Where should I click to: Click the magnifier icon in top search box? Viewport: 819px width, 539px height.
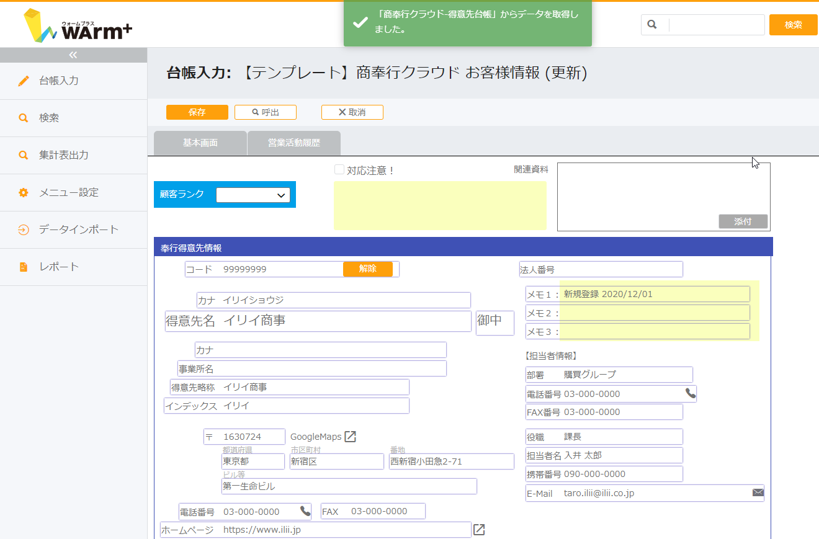click(x=652, y=25)
